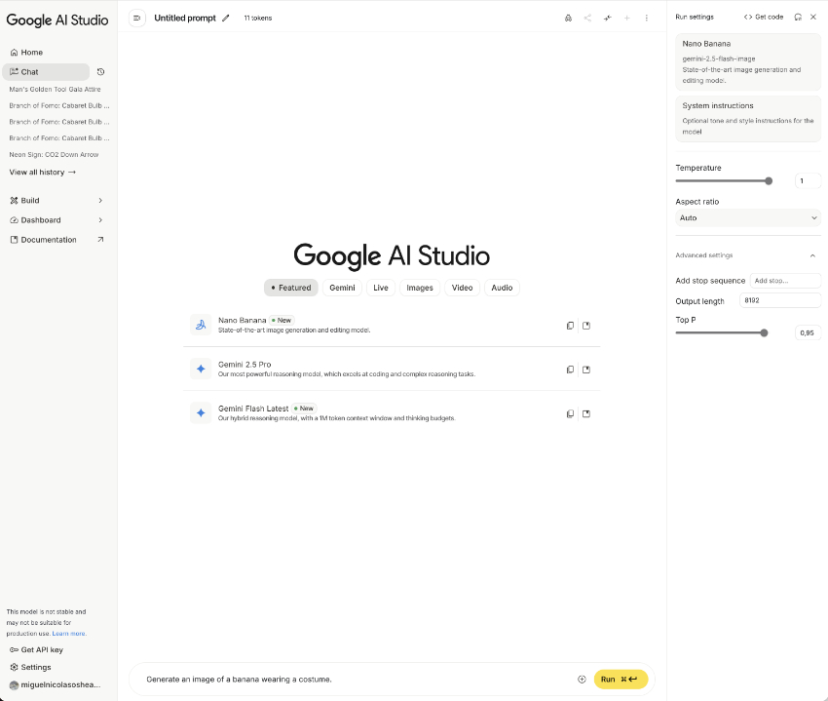Click the compare mode icon
The width and height of the screenshot is (828, 701).
(x=607, y=18)
